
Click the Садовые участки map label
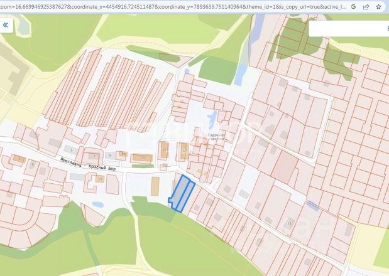pyautogui.click(x=216, y=137)
